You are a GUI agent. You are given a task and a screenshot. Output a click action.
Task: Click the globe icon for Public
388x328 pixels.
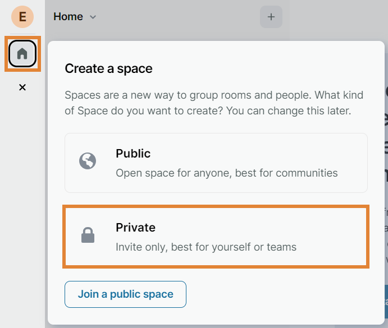(88, 162)
